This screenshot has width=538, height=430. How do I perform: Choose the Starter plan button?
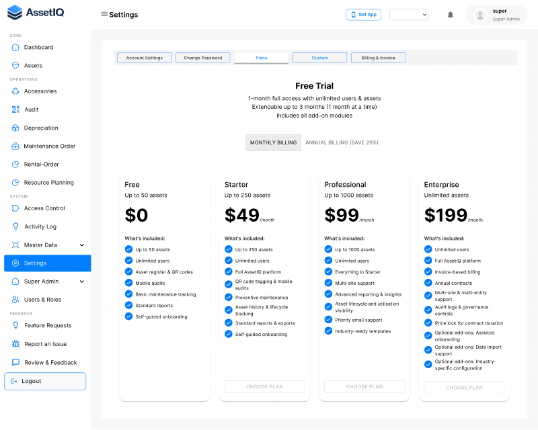pyautogui.click(x=264, y=386)
